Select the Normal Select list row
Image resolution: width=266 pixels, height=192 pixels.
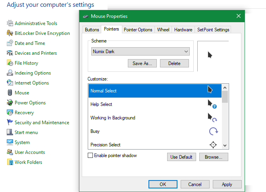coord(155,91)
